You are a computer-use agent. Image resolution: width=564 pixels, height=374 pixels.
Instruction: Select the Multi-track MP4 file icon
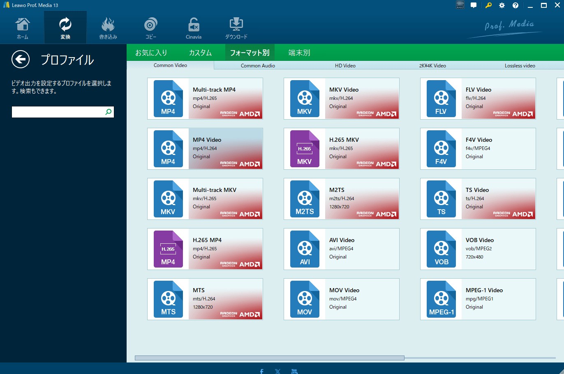pos(168,99)
